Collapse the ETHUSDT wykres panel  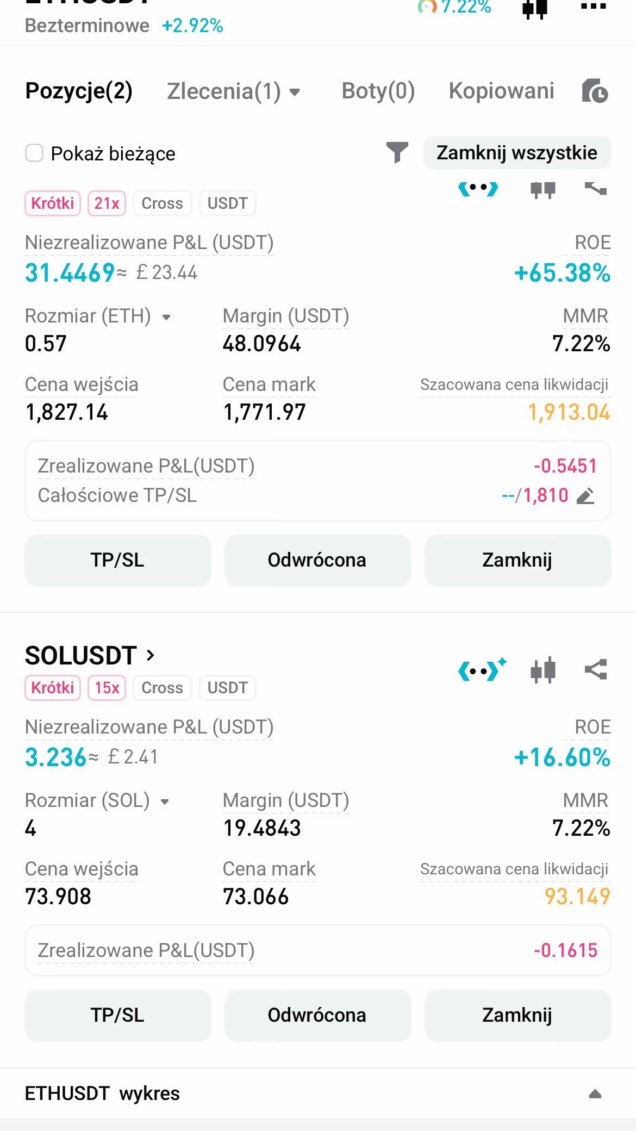595,1093
